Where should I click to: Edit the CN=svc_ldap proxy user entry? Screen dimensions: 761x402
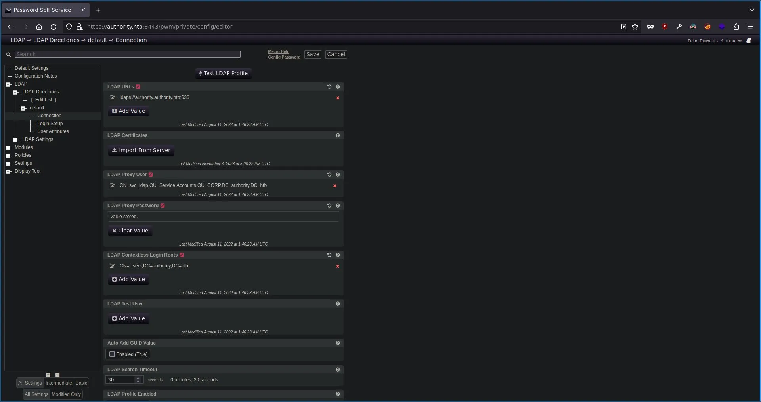pyautogui.click(x=112, y=185)
